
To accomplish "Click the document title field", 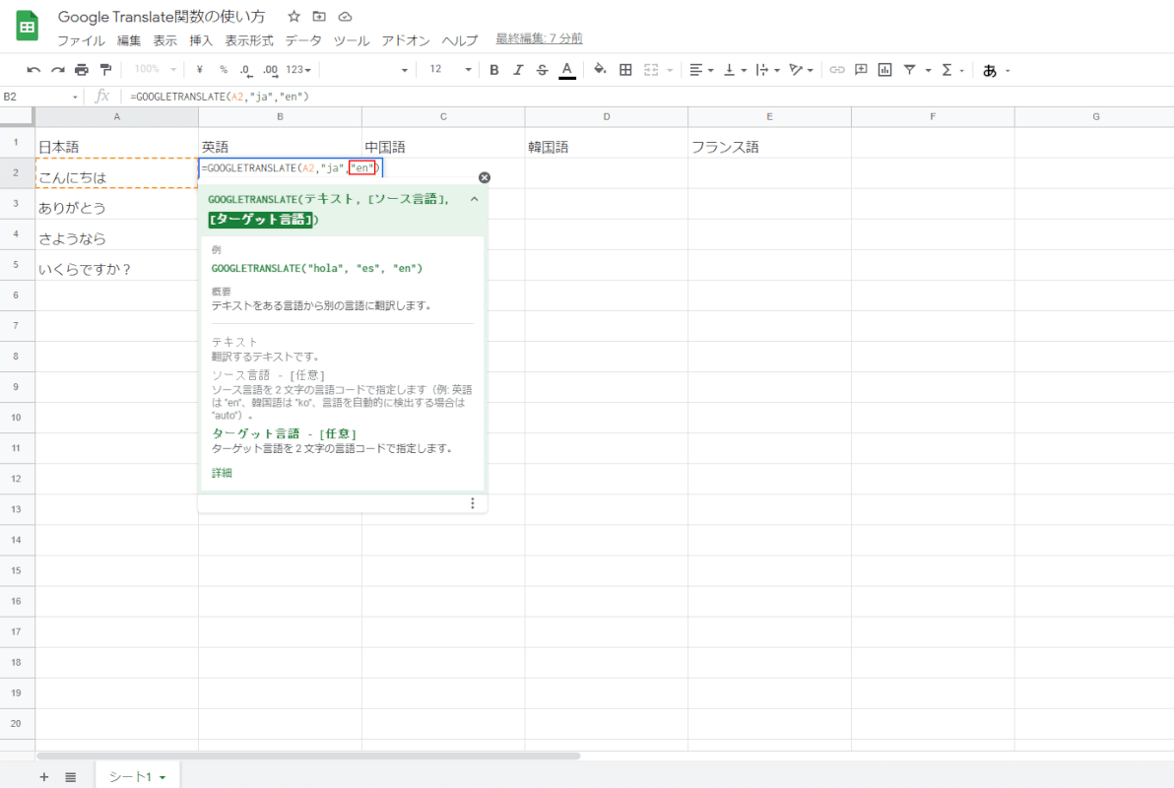I will pyautogui.click(x=161, y=17).
